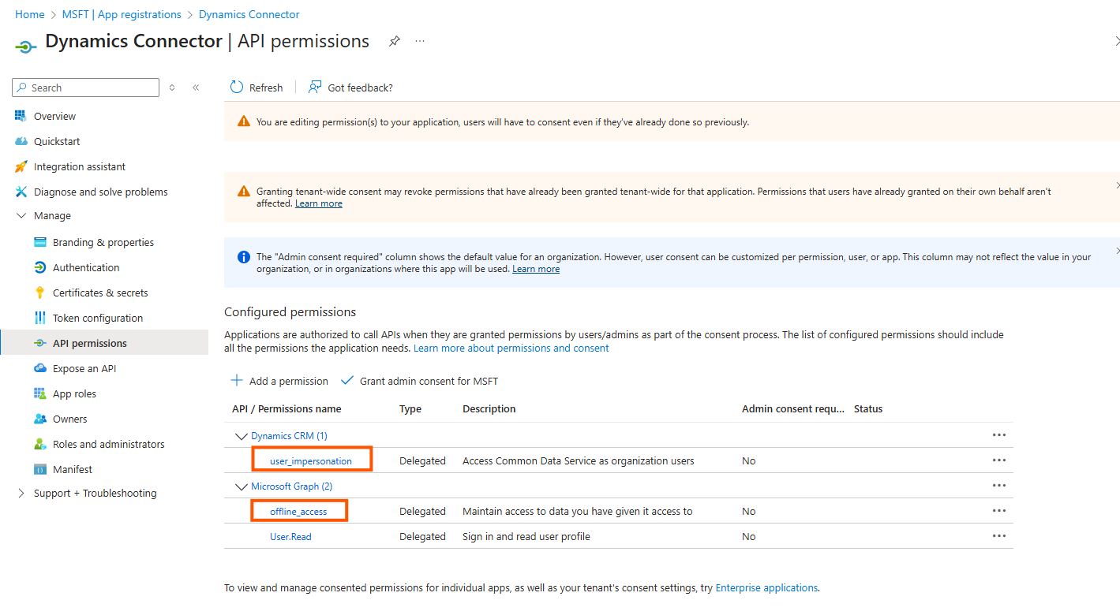Collapse the Microsoft Graph permissions group
1120x615 pixels.
coord(241,486)
